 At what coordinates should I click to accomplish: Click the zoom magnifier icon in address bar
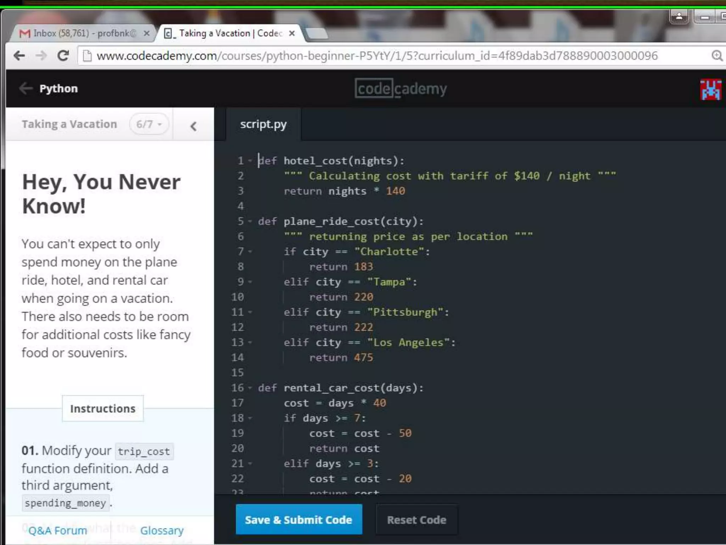pos(716,56)
